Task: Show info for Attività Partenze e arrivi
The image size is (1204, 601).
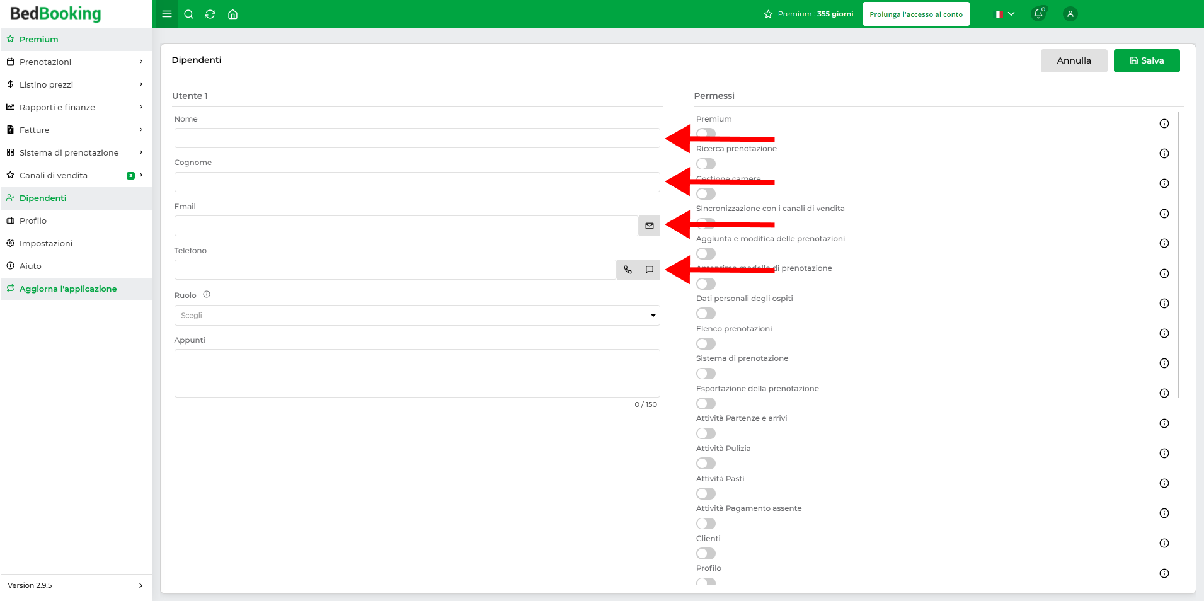Action: (1164, 423)
